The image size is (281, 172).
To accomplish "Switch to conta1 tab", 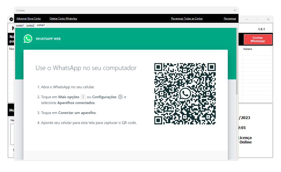I will (20, 25).
